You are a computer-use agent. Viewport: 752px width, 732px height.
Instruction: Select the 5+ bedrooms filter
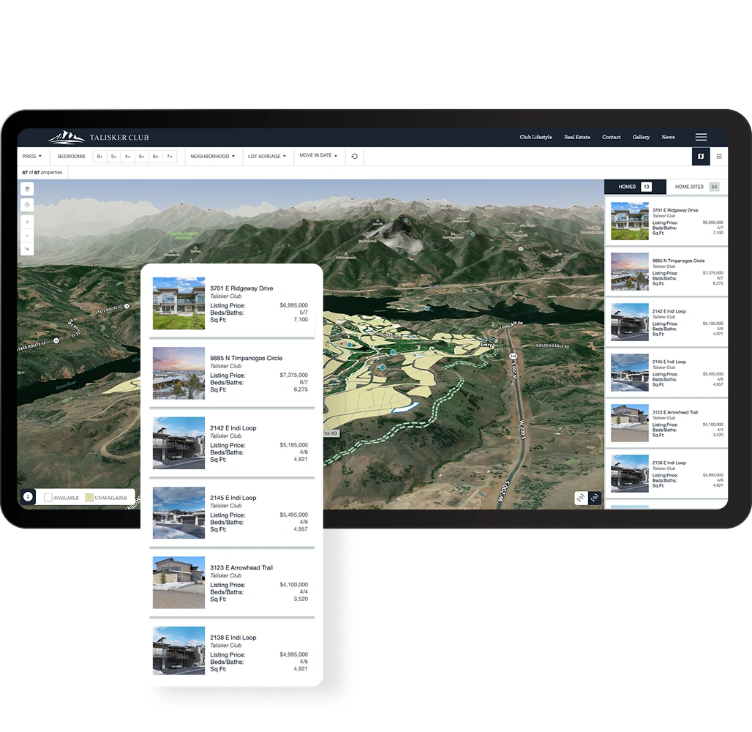coord(141,157)
